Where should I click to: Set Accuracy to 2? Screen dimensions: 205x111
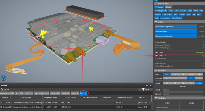(x=183, y=78)
